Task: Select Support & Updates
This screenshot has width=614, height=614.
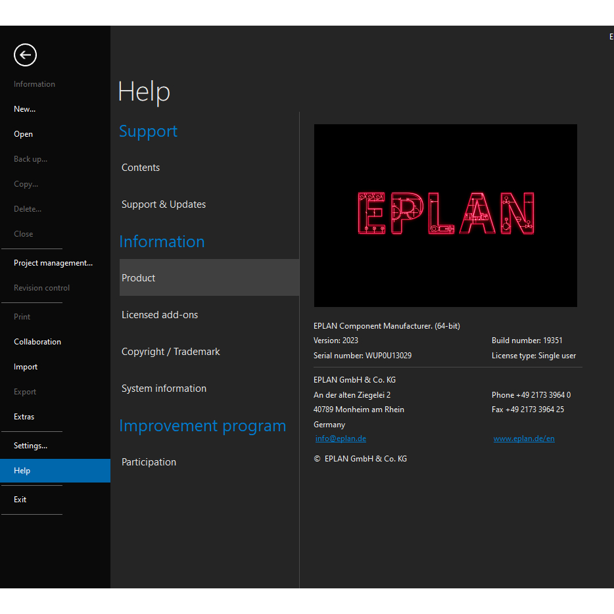Action: (164, 204)
